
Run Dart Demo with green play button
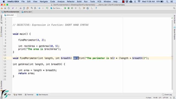point(65,8)
